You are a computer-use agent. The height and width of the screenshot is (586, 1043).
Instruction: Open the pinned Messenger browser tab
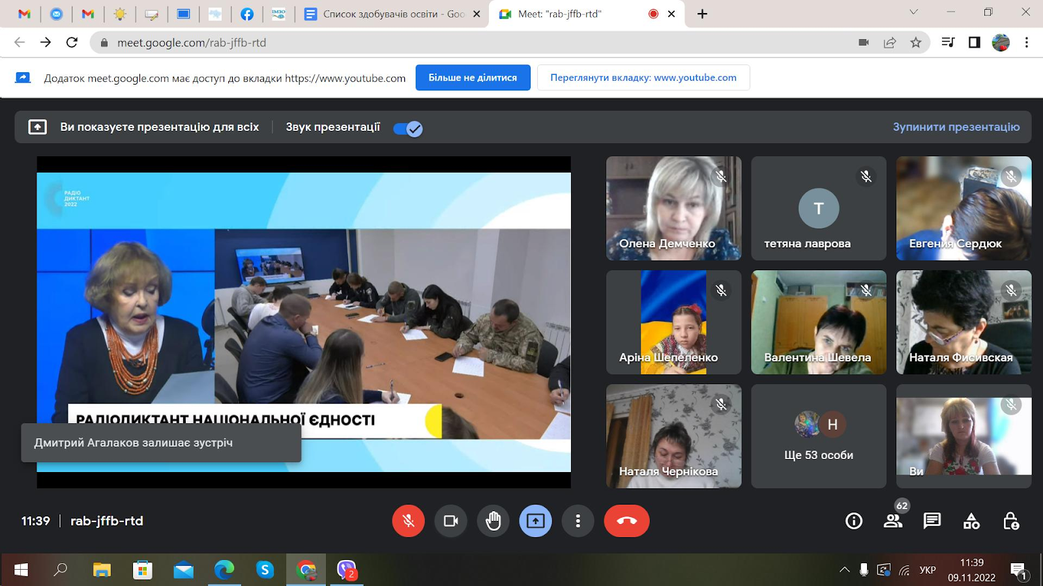pyautogui.click(x=56, y=14)
